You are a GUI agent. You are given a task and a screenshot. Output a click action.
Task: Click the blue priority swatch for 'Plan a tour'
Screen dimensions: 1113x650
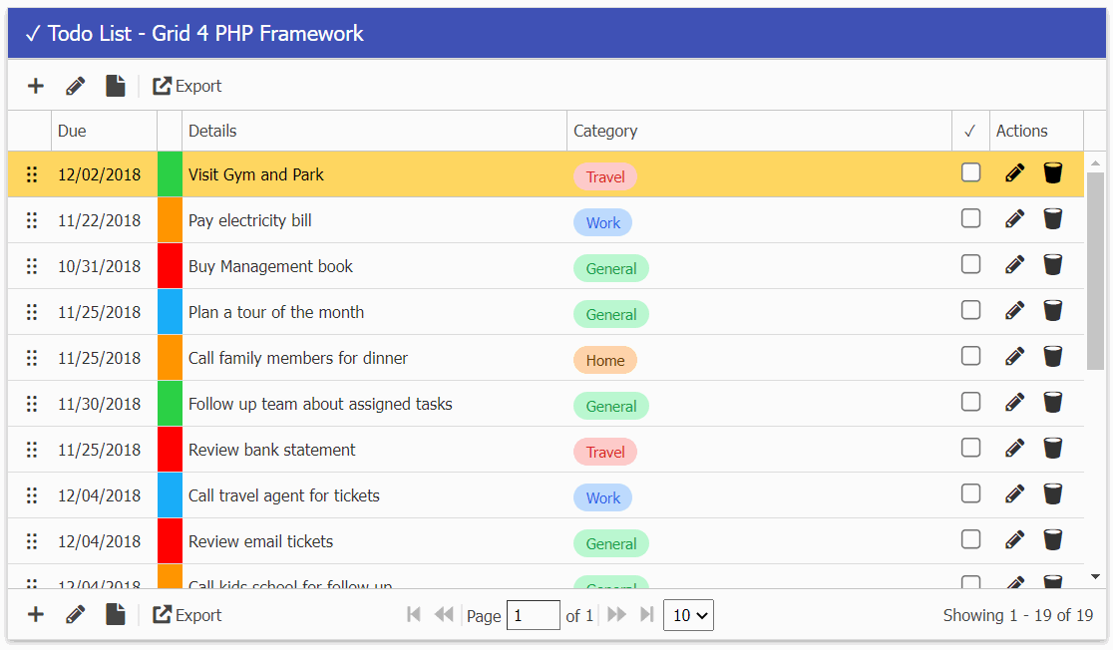(x=170, y=312)
